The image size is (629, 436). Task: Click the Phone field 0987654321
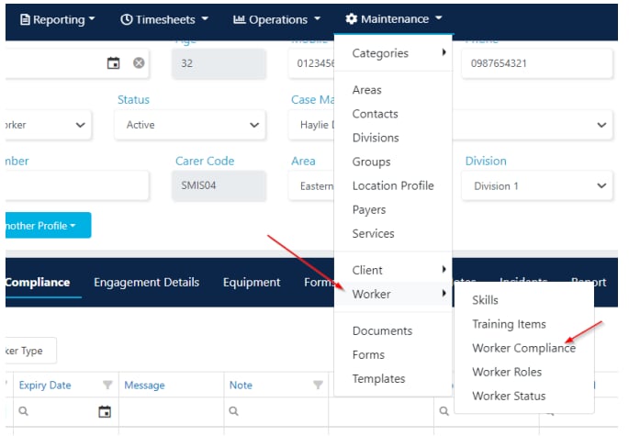[537, 63]
